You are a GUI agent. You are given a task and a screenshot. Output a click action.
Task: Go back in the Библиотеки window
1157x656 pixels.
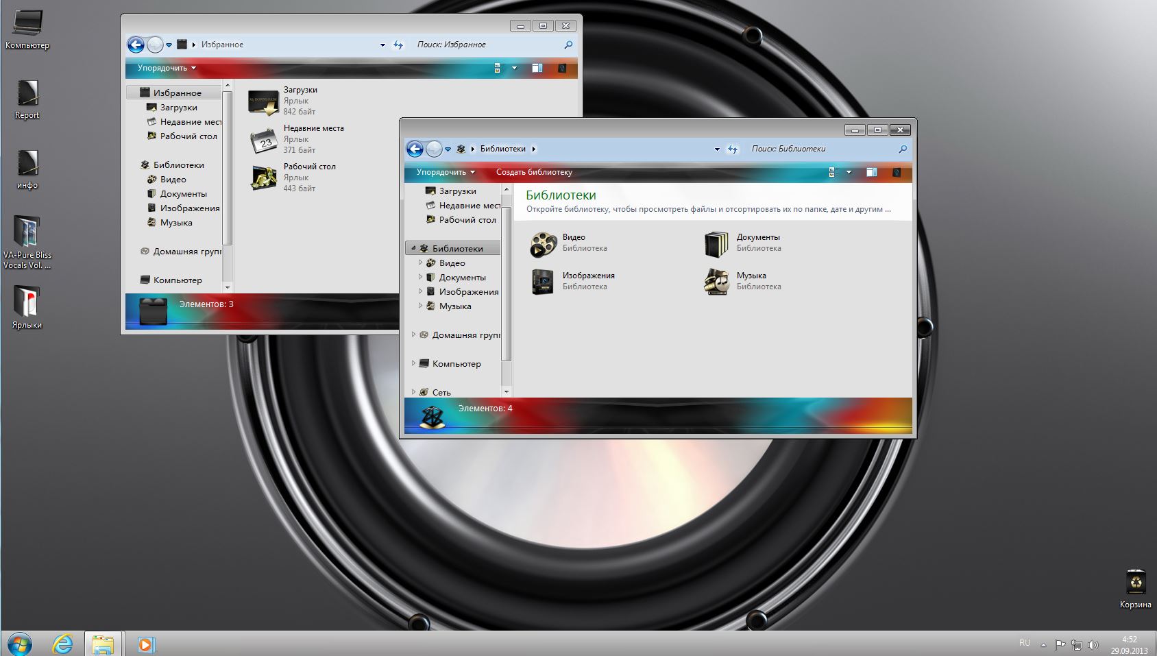[415, 149]
